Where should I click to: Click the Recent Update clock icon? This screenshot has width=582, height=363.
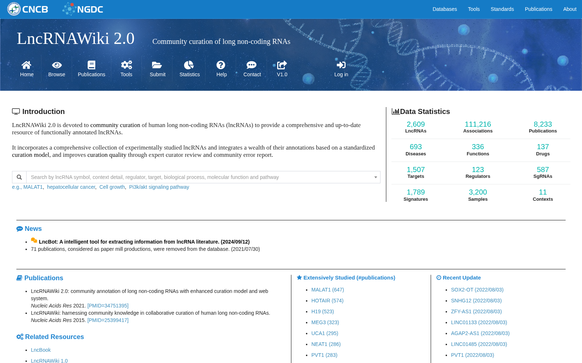[439, 278]
